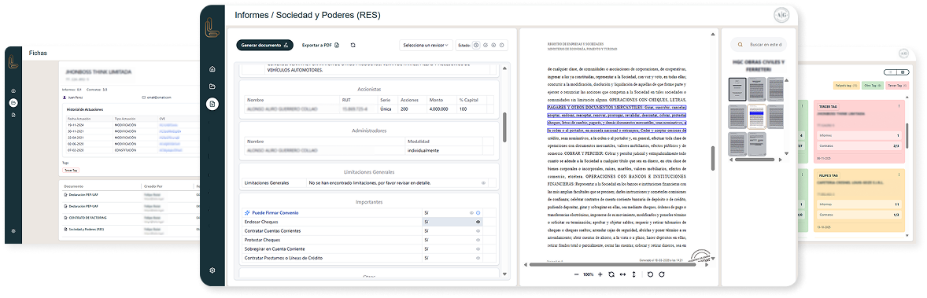Zoom in the PDF viewer with plus icon
The height and width of the screenshot is (298, 927).
(x=600, y=274)
